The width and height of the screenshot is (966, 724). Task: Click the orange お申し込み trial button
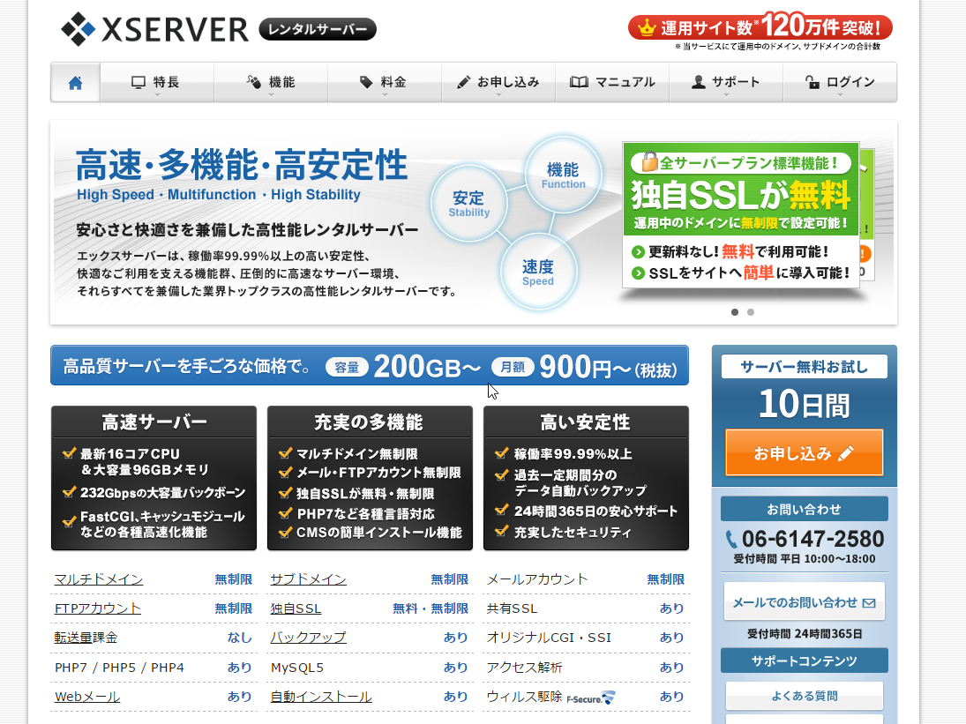tap(804, 453)
